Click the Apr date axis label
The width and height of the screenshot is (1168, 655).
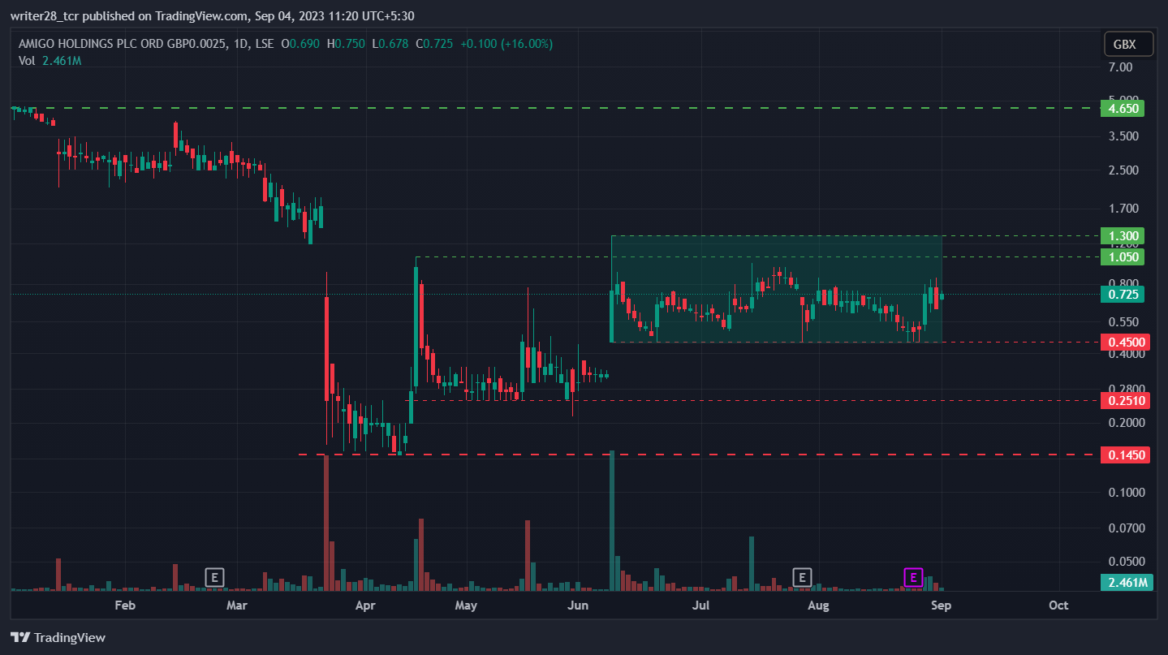366,605
